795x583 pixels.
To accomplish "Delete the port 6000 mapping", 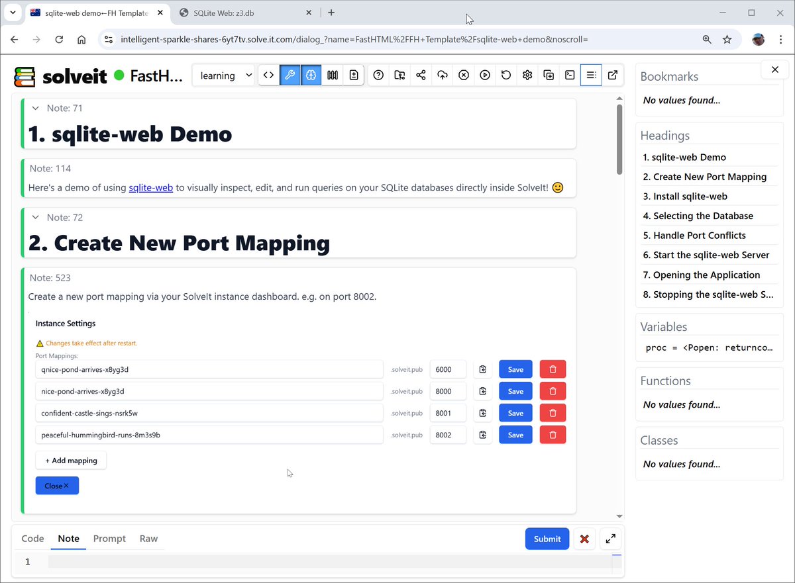I will click(553, 369).
